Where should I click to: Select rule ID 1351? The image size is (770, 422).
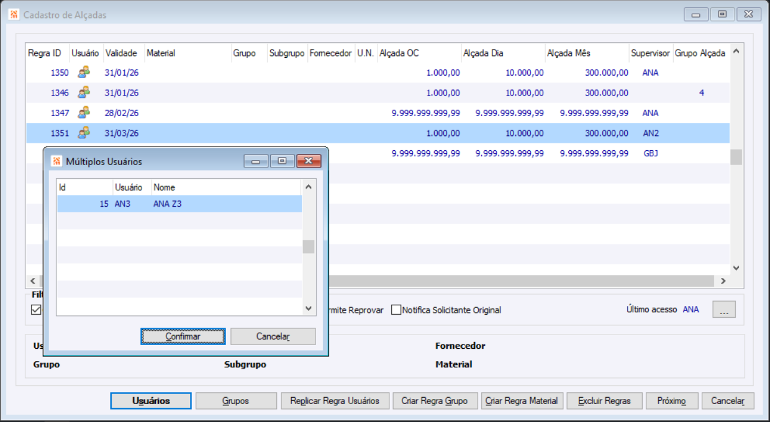pos(60,133)
